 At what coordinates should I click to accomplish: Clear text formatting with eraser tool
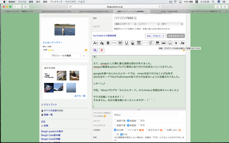pos(182,43)
